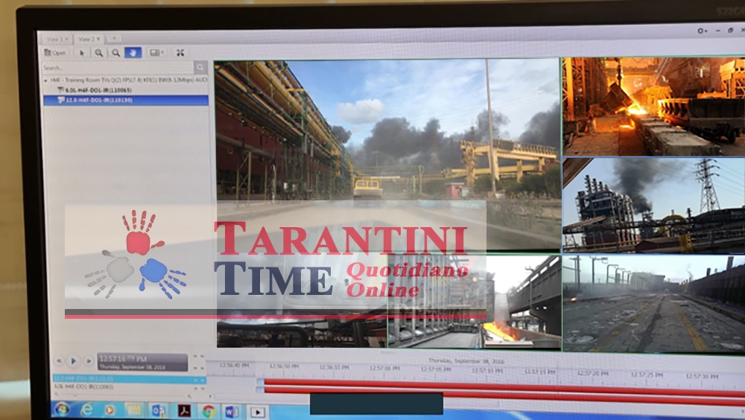745x420 pixels.
Task: Step back one frame in playback
Action: coord(59,361)
